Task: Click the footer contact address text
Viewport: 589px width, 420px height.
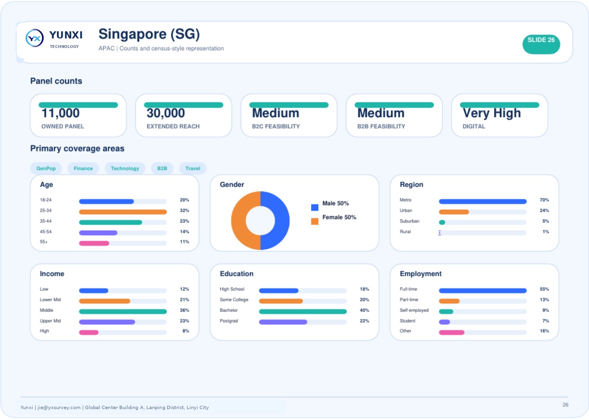Action: point(114,408)
